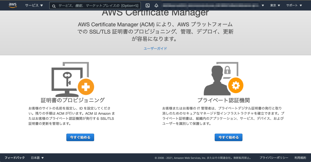Open the サポート support dropdown
Screen dimensions: 311x162
[x=294, y=5]
